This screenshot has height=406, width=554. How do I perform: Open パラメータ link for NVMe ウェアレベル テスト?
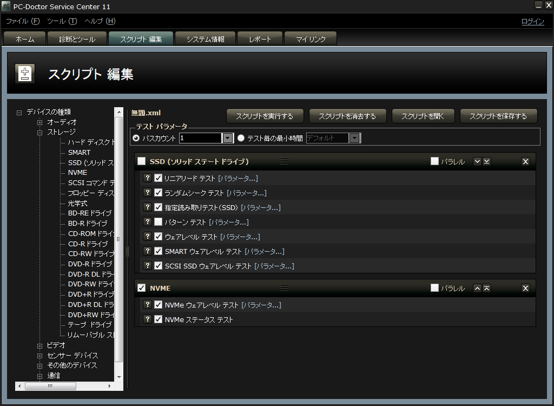tap(261, 305)
